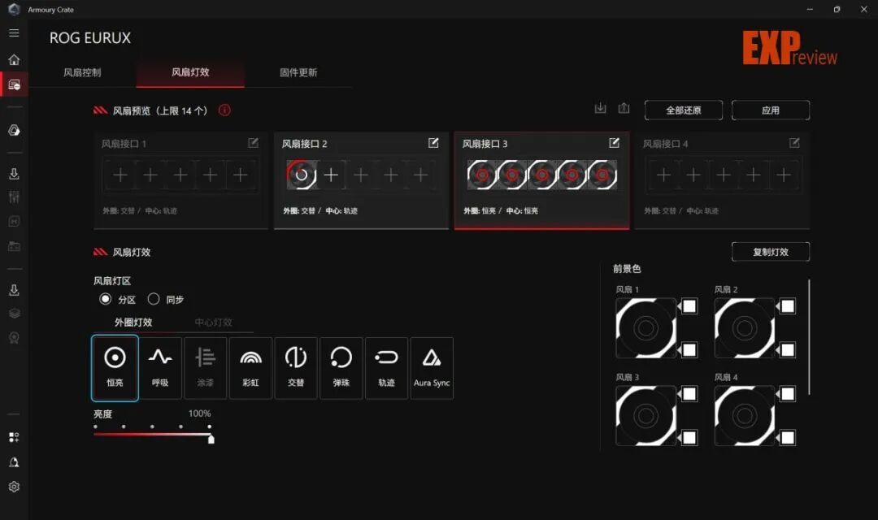Select the Device icon in sidebar
Image resolution: width=878 pixels, height=520 pixels.
tap(14, 84)
